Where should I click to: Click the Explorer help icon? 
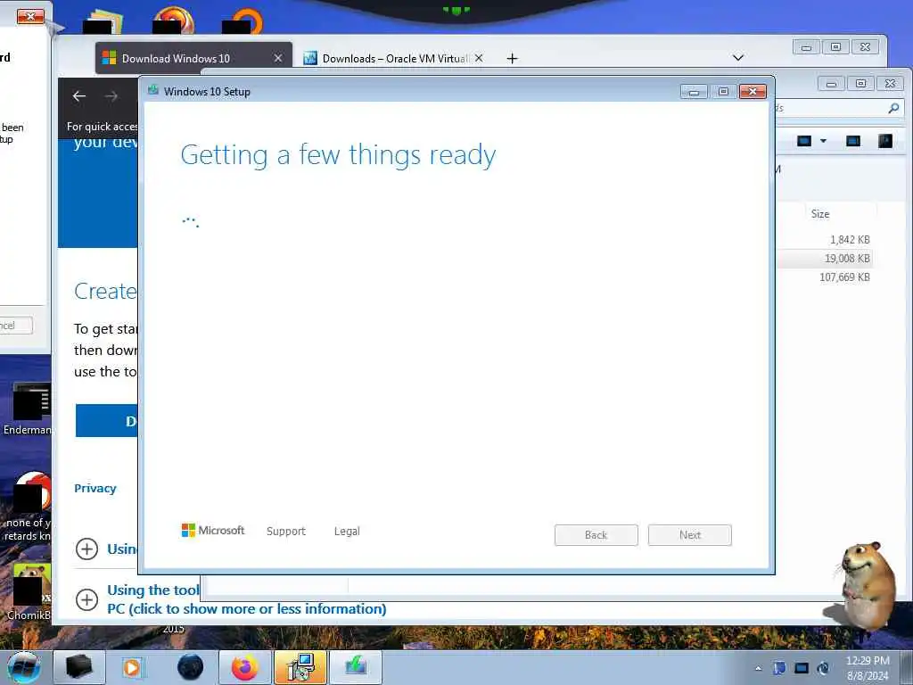coord(885,141)
